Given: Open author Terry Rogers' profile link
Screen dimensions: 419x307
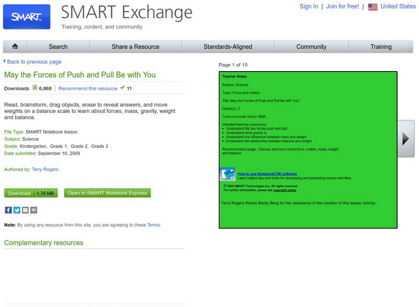Looking at the screenshot, I should coord(46,169).
